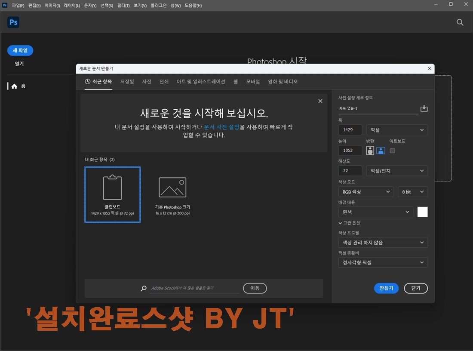This screenshot has width=473, height=351.
Task: Click the 만들기 button
Action: [x=386, y=288]
